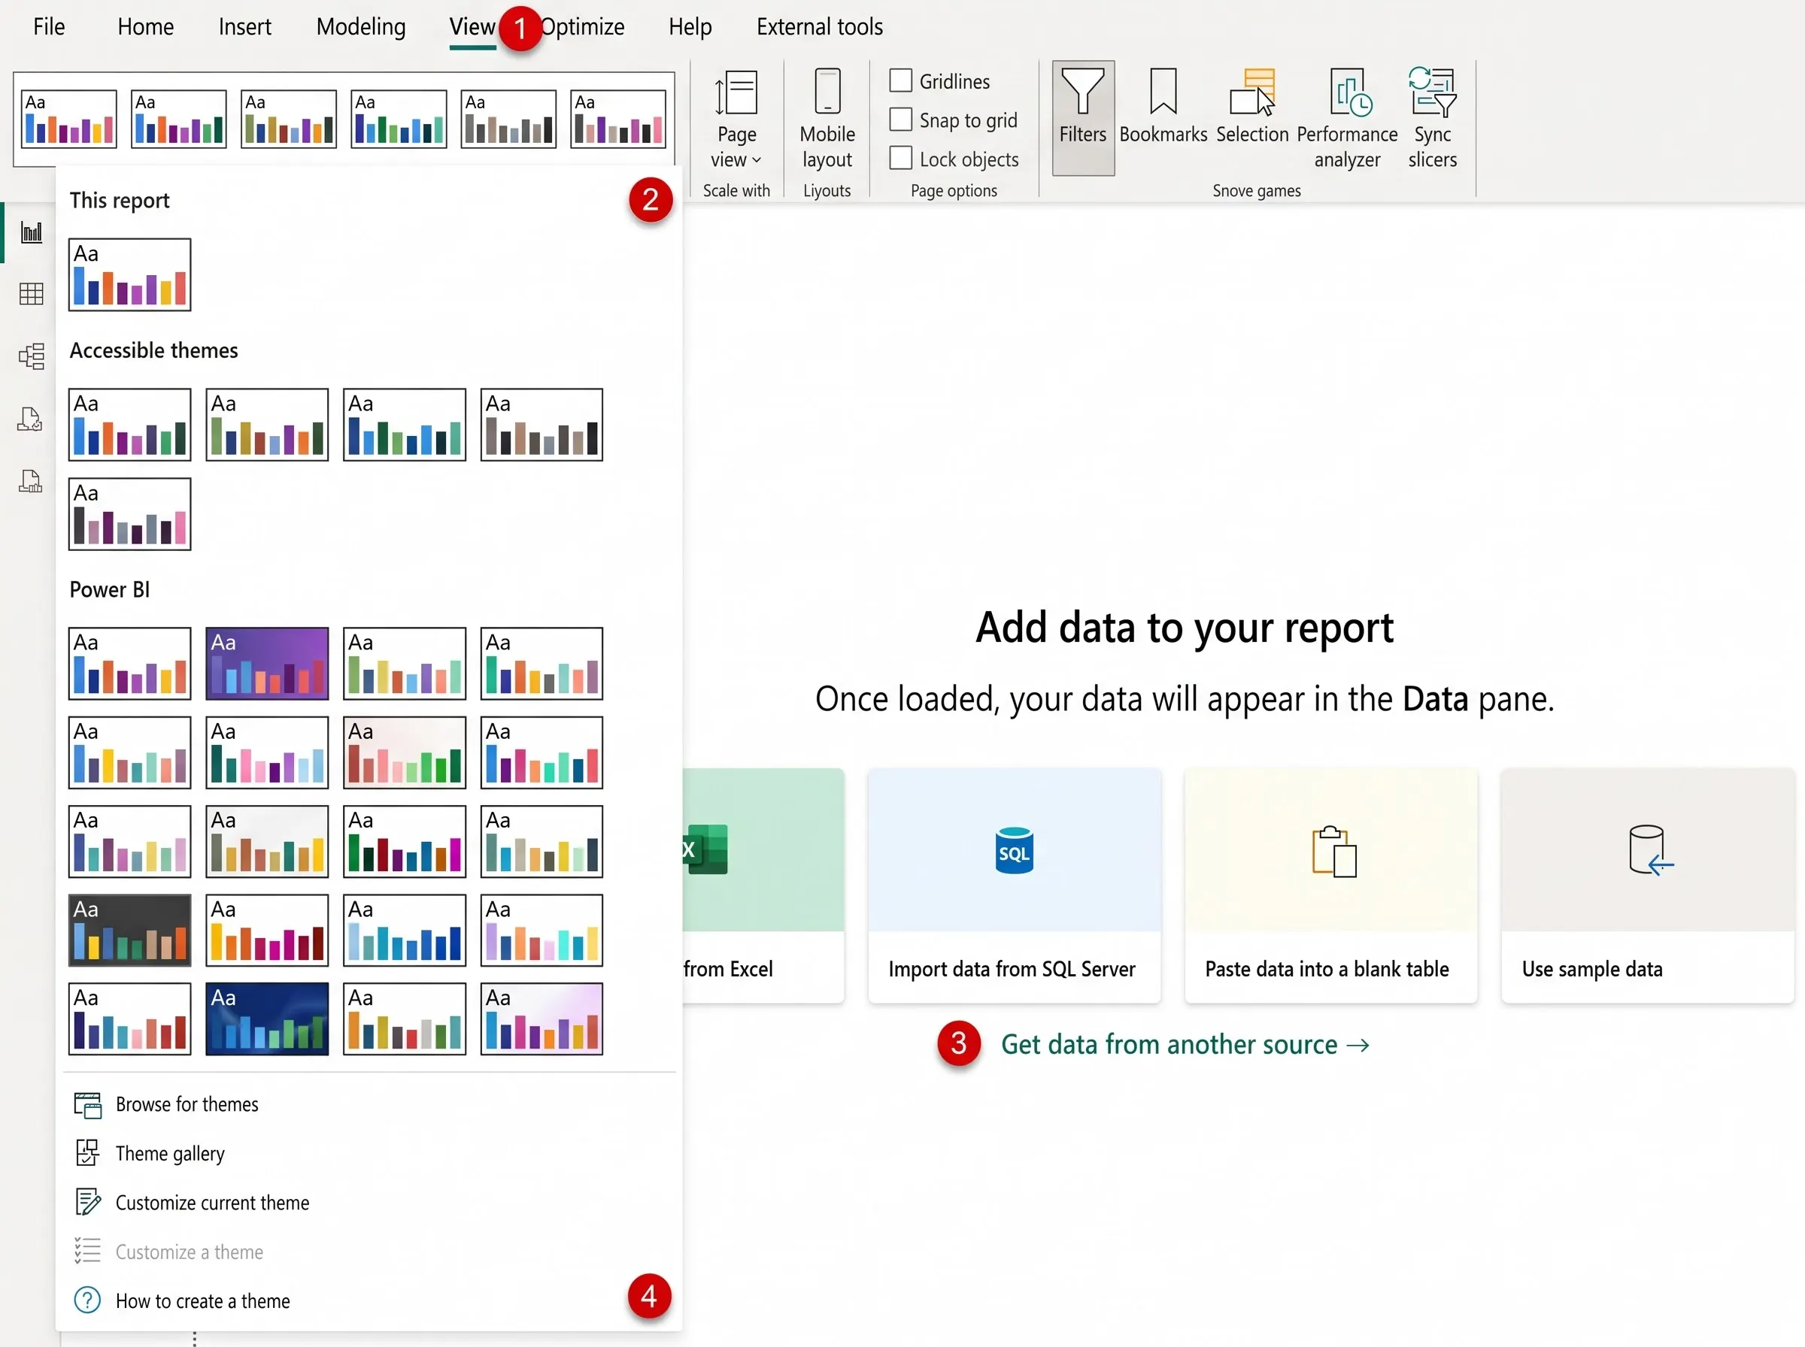Viewport: 1805px width, 1347px height.
Task: Open Model view in left sidebar
Action: 31,356
